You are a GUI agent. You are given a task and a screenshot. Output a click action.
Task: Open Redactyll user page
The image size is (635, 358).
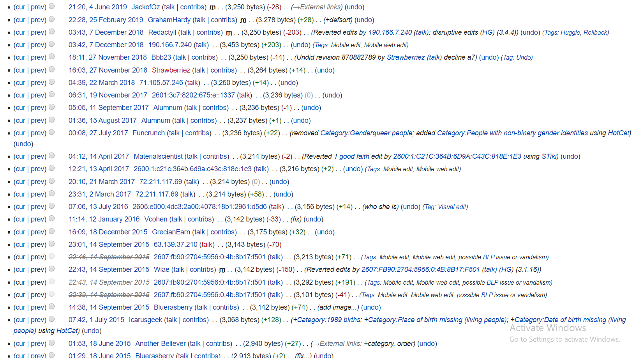[162, 32]
